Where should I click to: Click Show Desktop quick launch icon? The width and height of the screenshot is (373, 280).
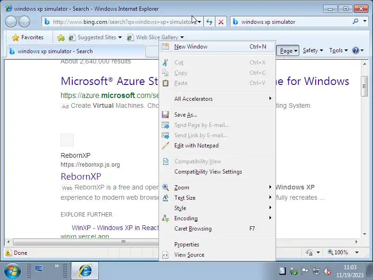tap(39, 269)
